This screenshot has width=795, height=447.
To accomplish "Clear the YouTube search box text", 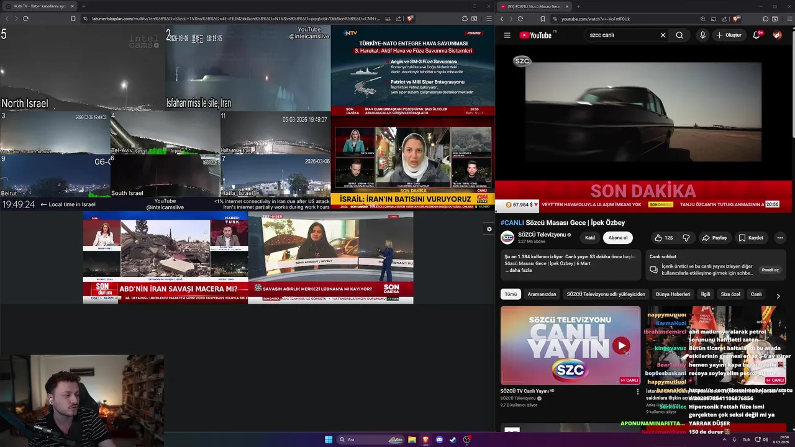I will point(663,35).
